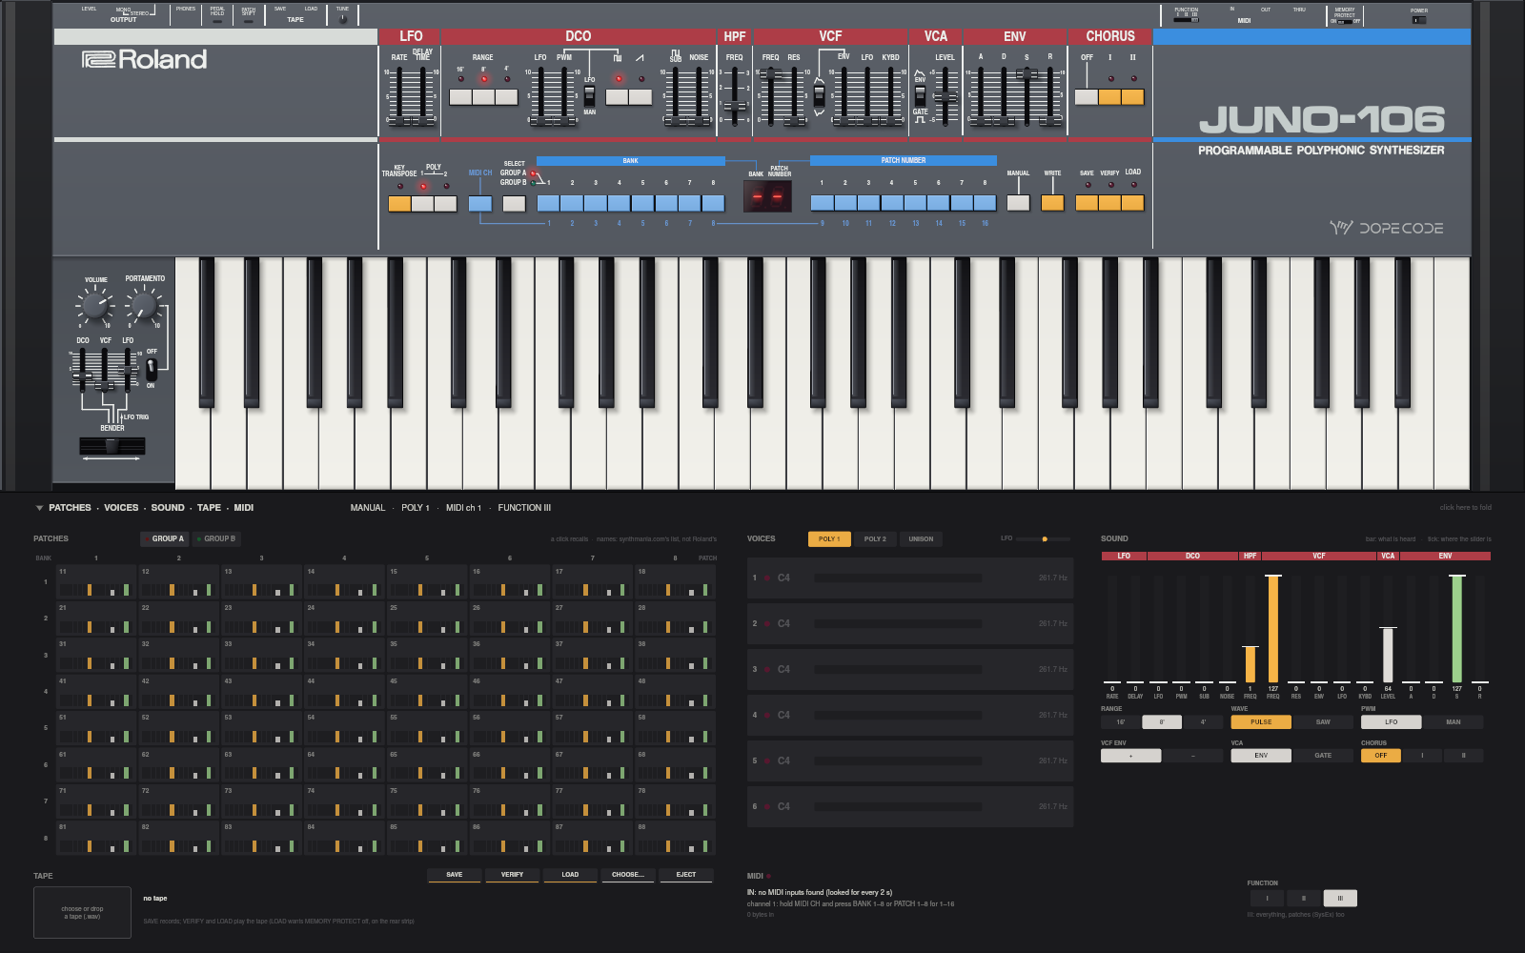Click the tape SAVE button
Viewport: 1525px width, 953px height.
455,875
